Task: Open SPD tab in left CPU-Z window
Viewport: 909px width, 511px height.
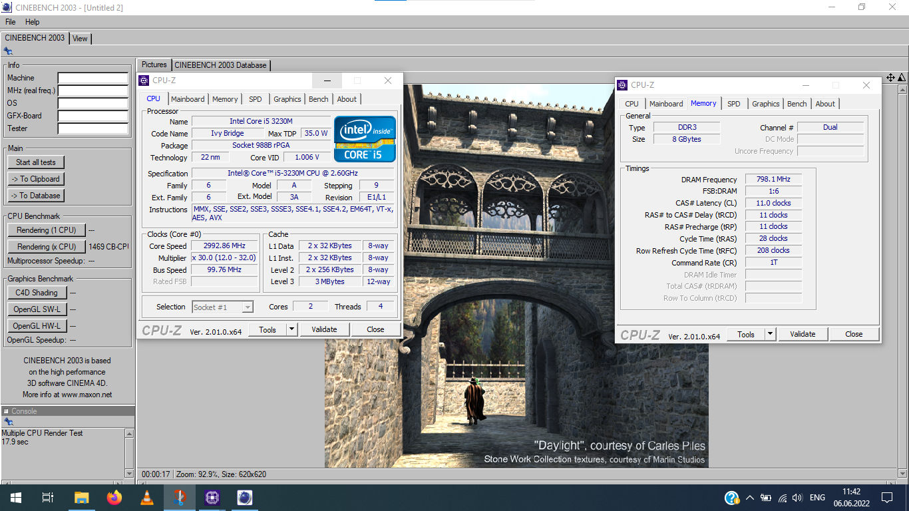Action: pos(256,99)
